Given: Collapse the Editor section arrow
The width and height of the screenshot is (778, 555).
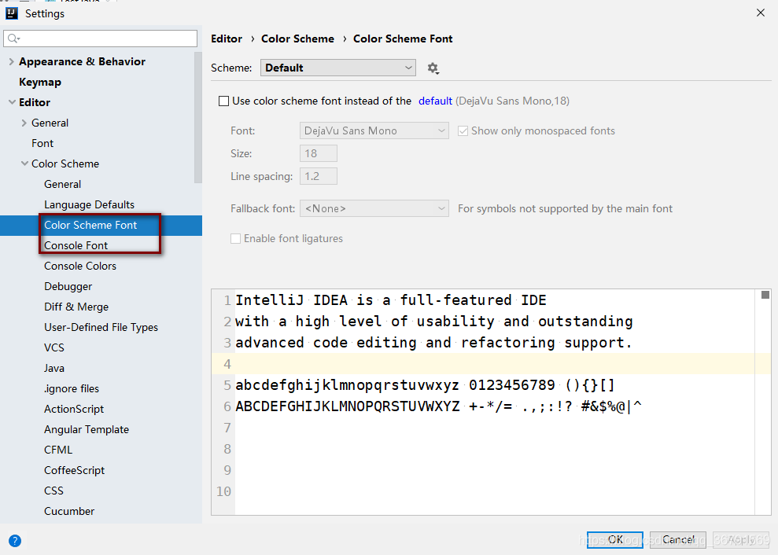Looking at the screenshot, I should 12,102.
